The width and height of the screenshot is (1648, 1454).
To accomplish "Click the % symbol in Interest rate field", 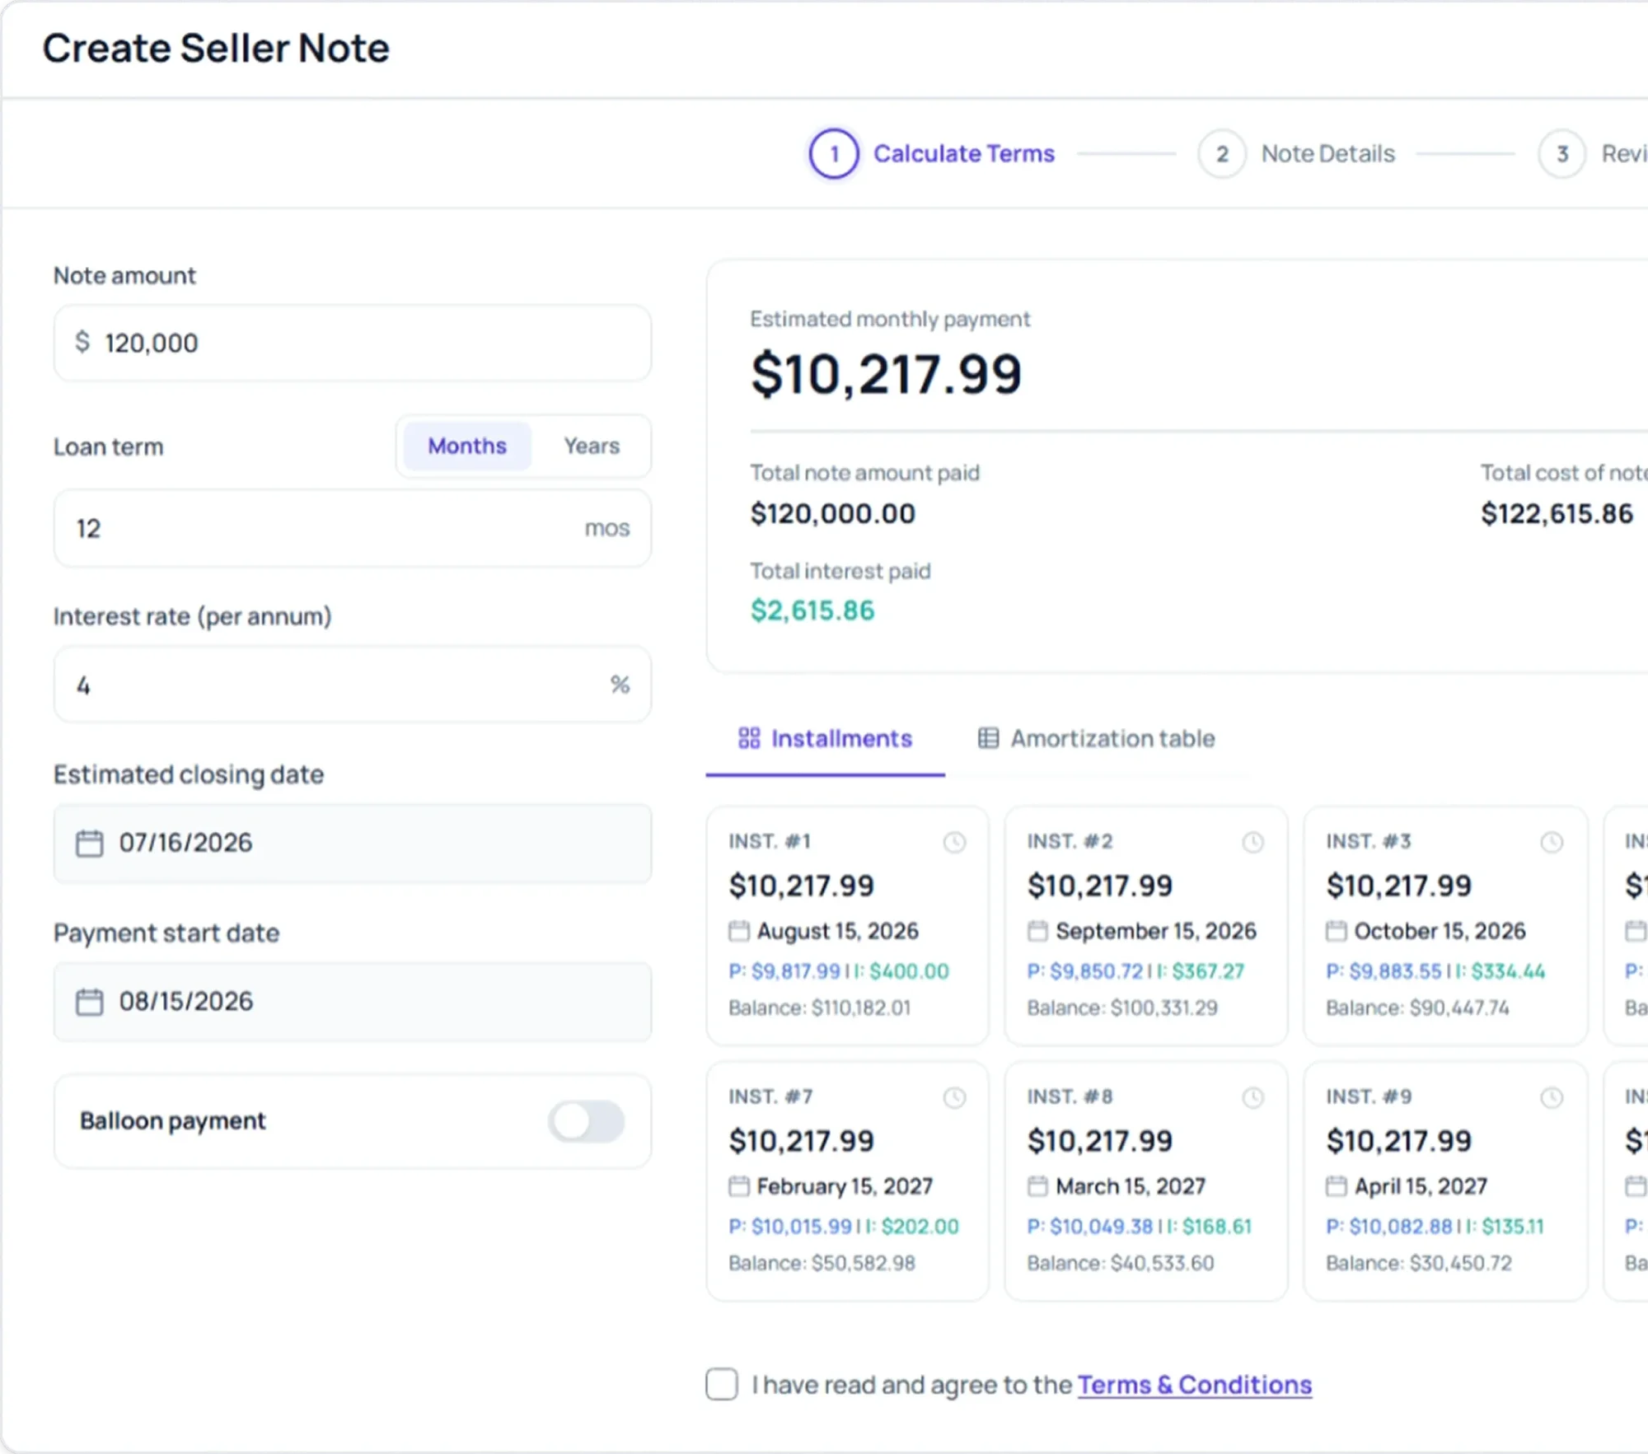I will [x=620, y=685].
